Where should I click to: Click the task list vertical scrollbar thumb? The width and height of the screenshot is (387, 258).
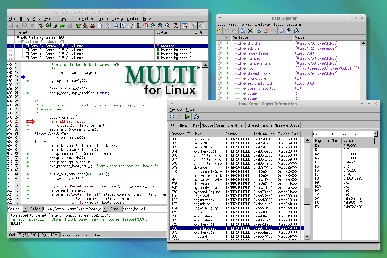(307, 197)
